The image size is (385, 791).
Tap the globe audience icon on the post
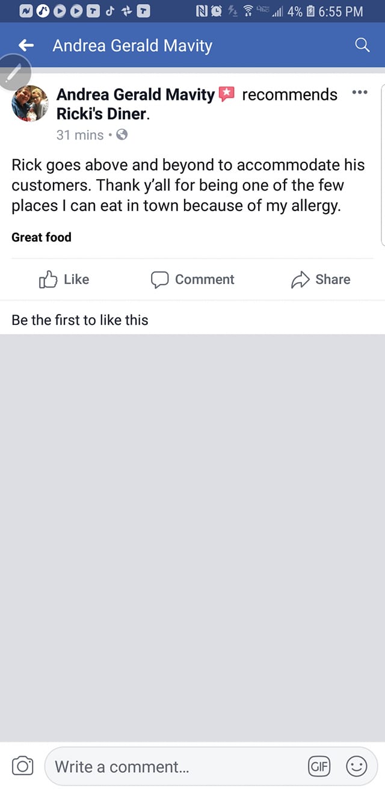pyautogui.click(x=122, y=135)
